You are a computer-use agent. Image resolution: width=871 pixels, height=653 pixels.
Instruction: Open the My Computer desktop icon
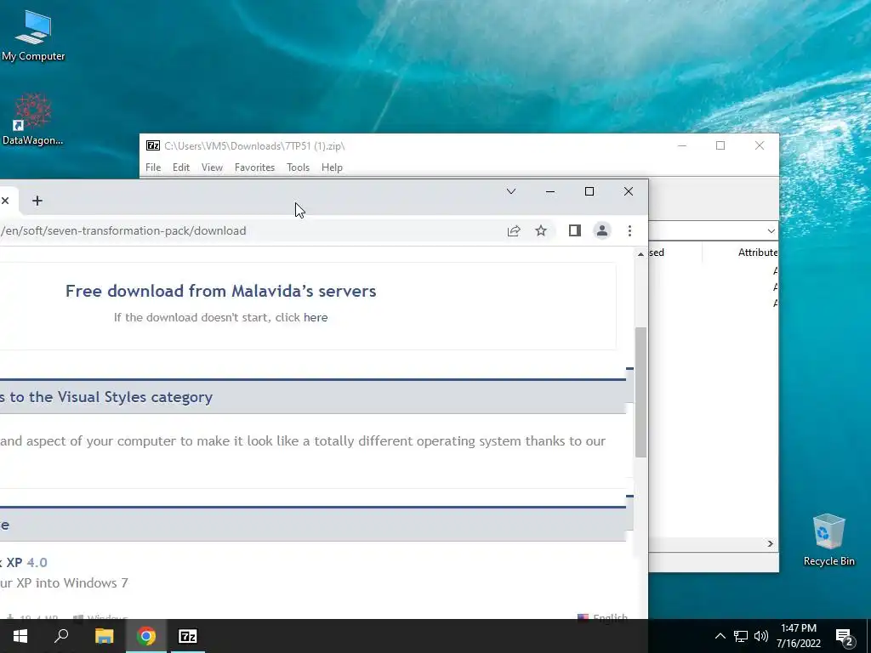[x=33, y=36]
